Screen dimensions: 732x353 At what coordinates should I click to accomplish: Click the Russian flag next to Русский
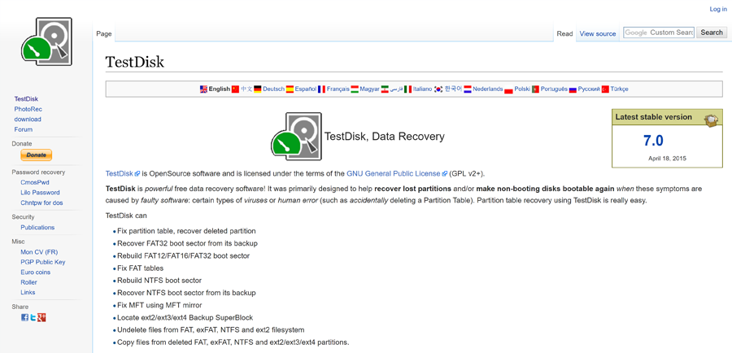573,89
